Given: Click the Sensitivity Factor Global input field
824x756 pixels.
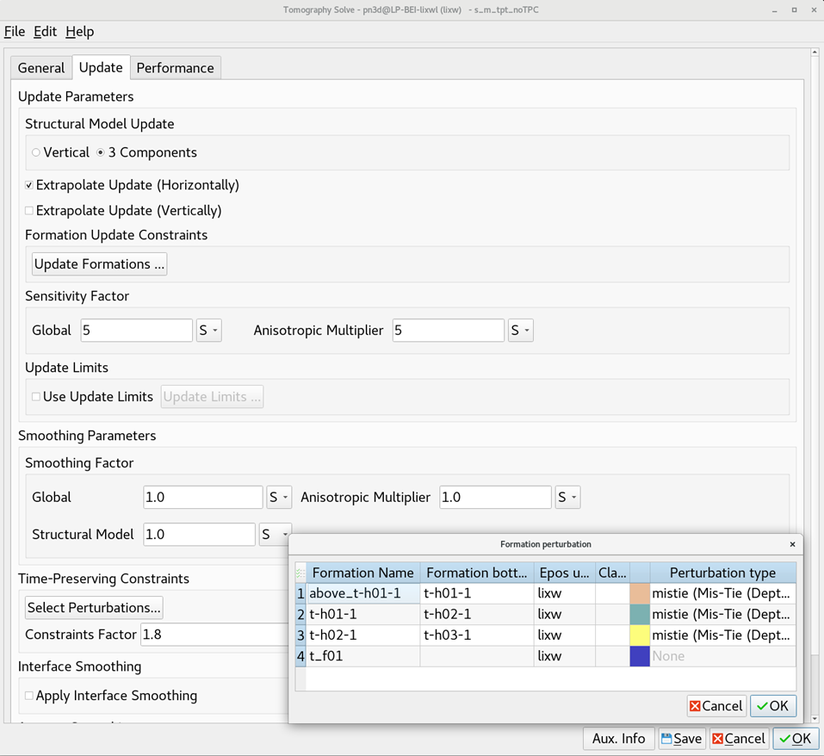Looking at the screenshot, I should coord(137,331).
